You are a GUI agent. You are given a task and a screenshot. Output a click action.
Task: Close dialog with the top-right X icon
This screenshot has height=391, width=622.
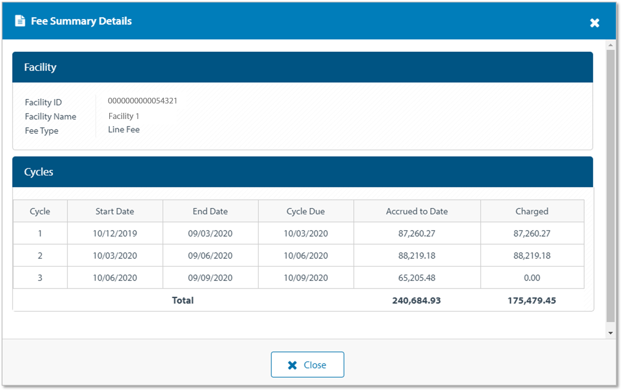[594, 23]
